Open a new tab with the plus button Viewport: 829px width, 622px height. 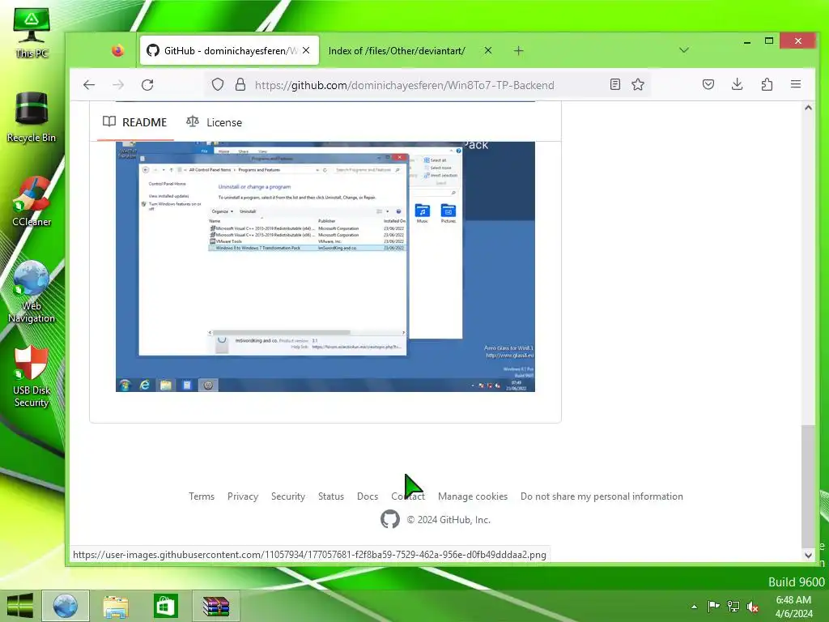[519, 51]
